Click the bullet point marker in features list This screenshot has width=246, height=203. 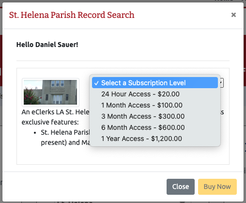pos(35,133)
